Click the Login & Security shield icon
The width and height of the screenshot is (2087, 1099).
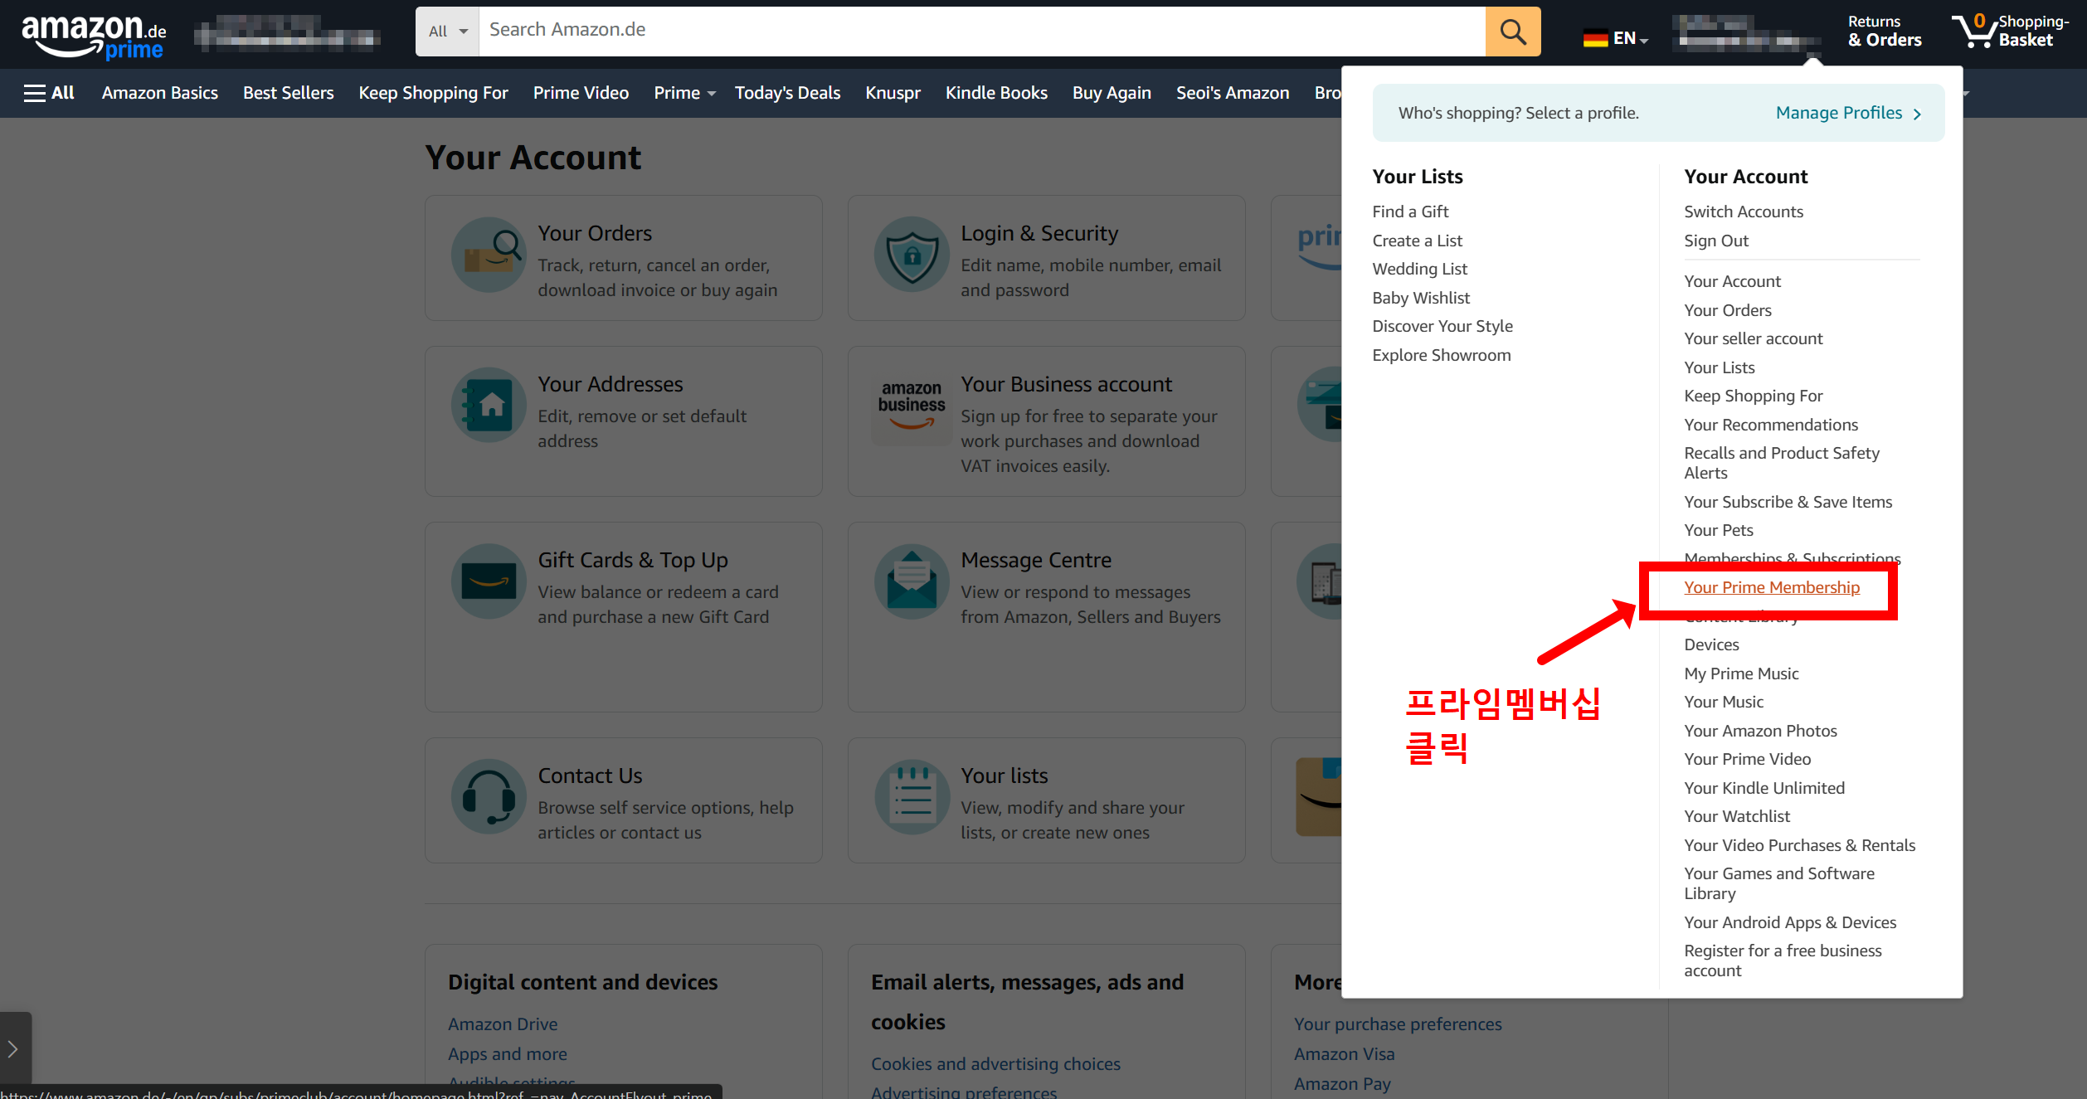coord(912,255)
